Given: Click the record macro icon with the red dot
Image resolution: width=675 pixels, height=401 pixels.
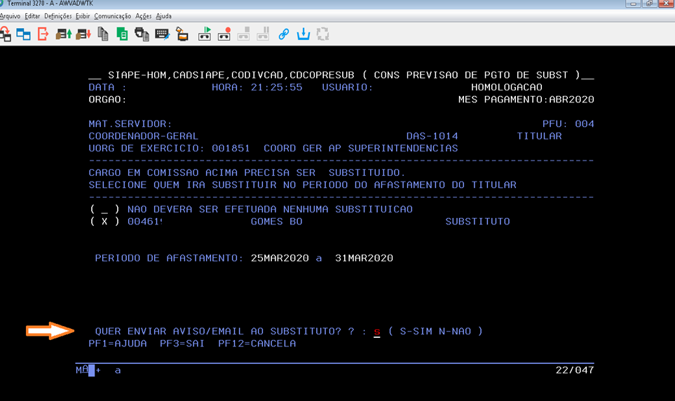Looking at the screenshot, I should point(224,34).
